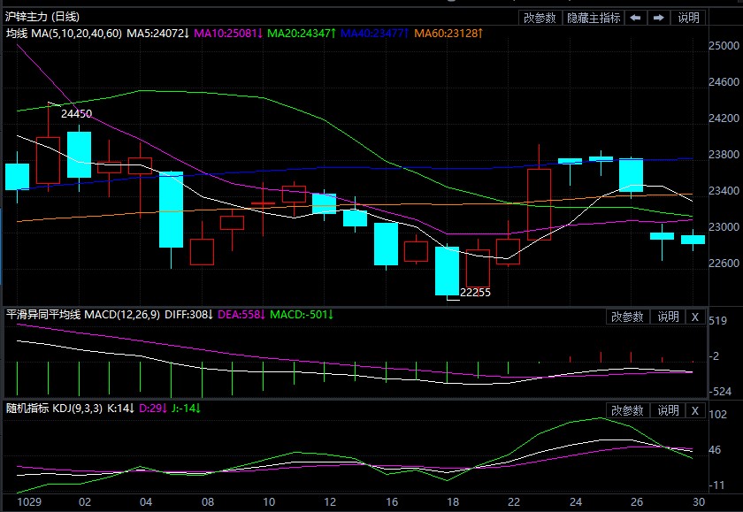743x512 pixels.
Task: Open 改参数 in the MACD panel
Action: (627, 317)
